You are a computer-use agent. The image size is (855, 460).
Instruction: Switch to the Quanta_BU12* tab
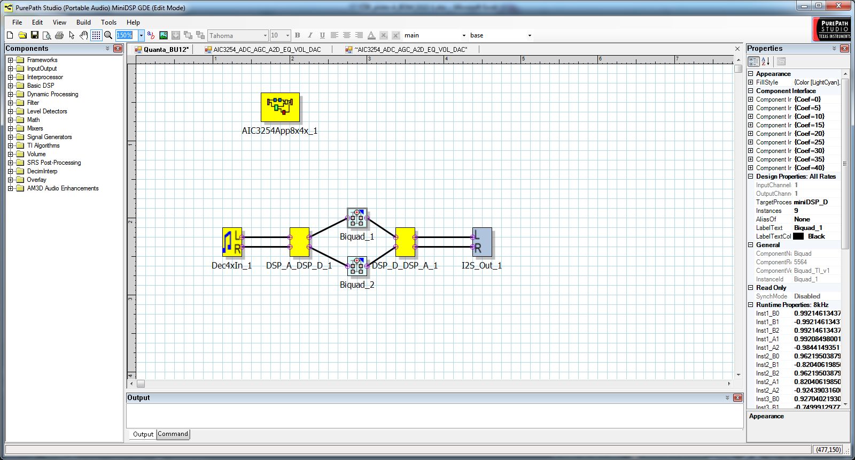[162, 50]
